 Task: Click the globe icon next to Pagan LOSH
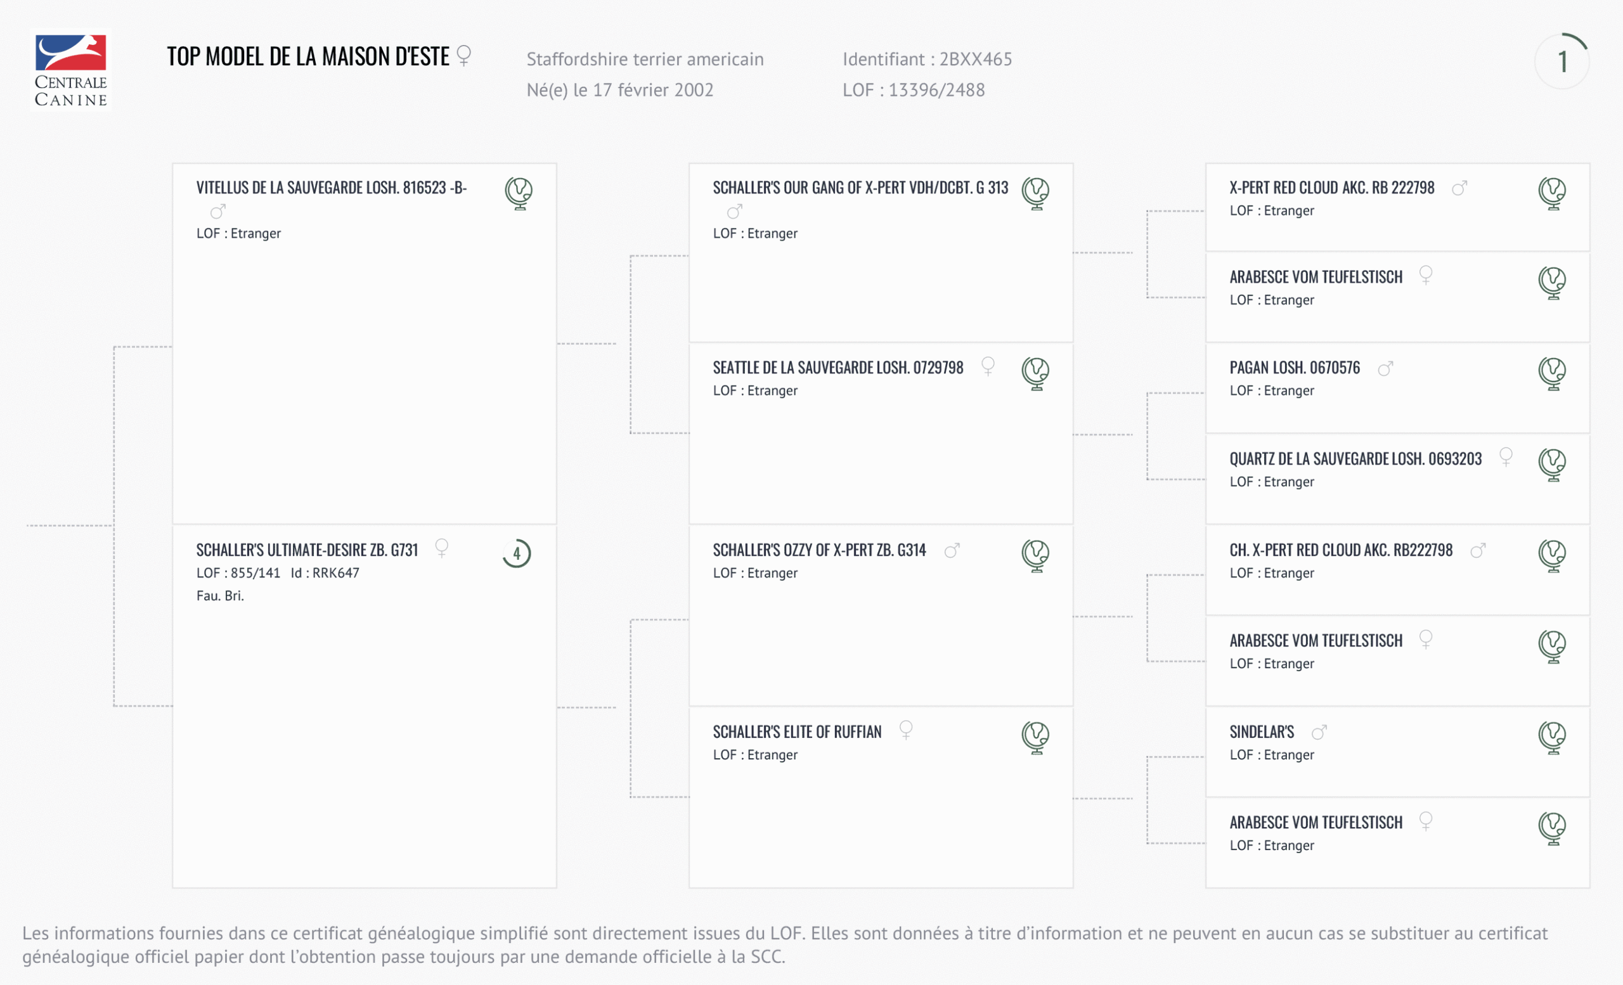pos(1552,373)
